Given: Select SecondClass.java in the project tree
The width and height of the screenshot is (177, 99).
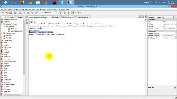Looking at the screenshot, I should (17, 31).
